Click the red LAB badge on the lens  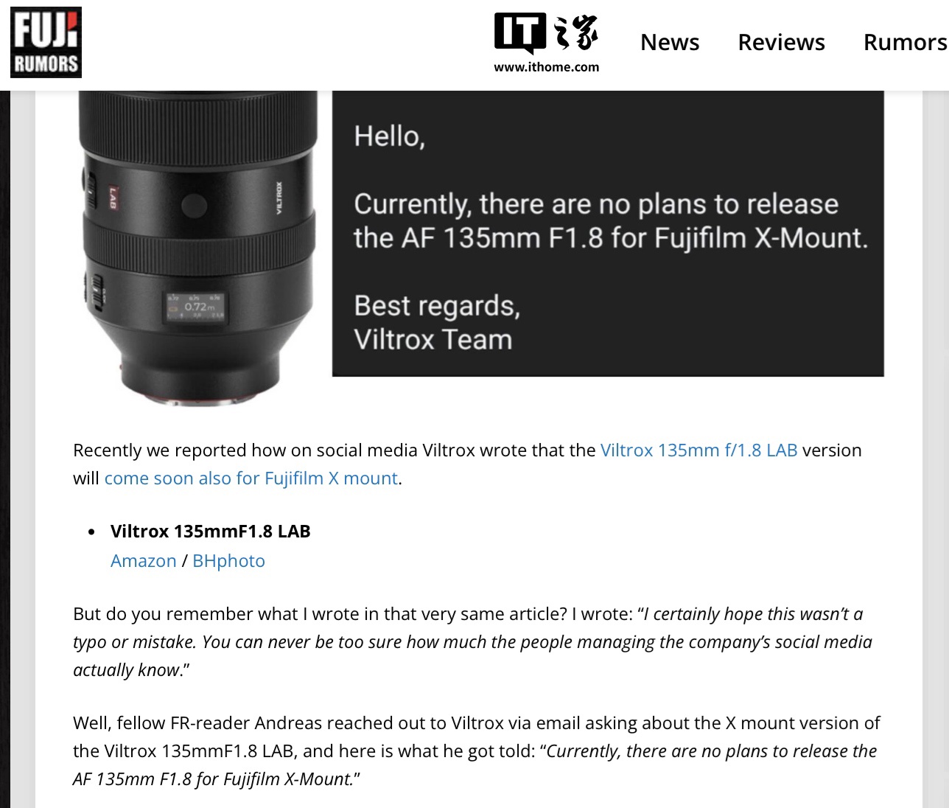tap(113, 197)
